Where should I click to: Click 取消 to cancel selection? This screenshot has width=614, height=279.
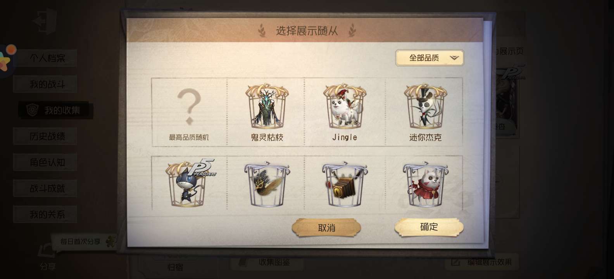tap(326, 228)
